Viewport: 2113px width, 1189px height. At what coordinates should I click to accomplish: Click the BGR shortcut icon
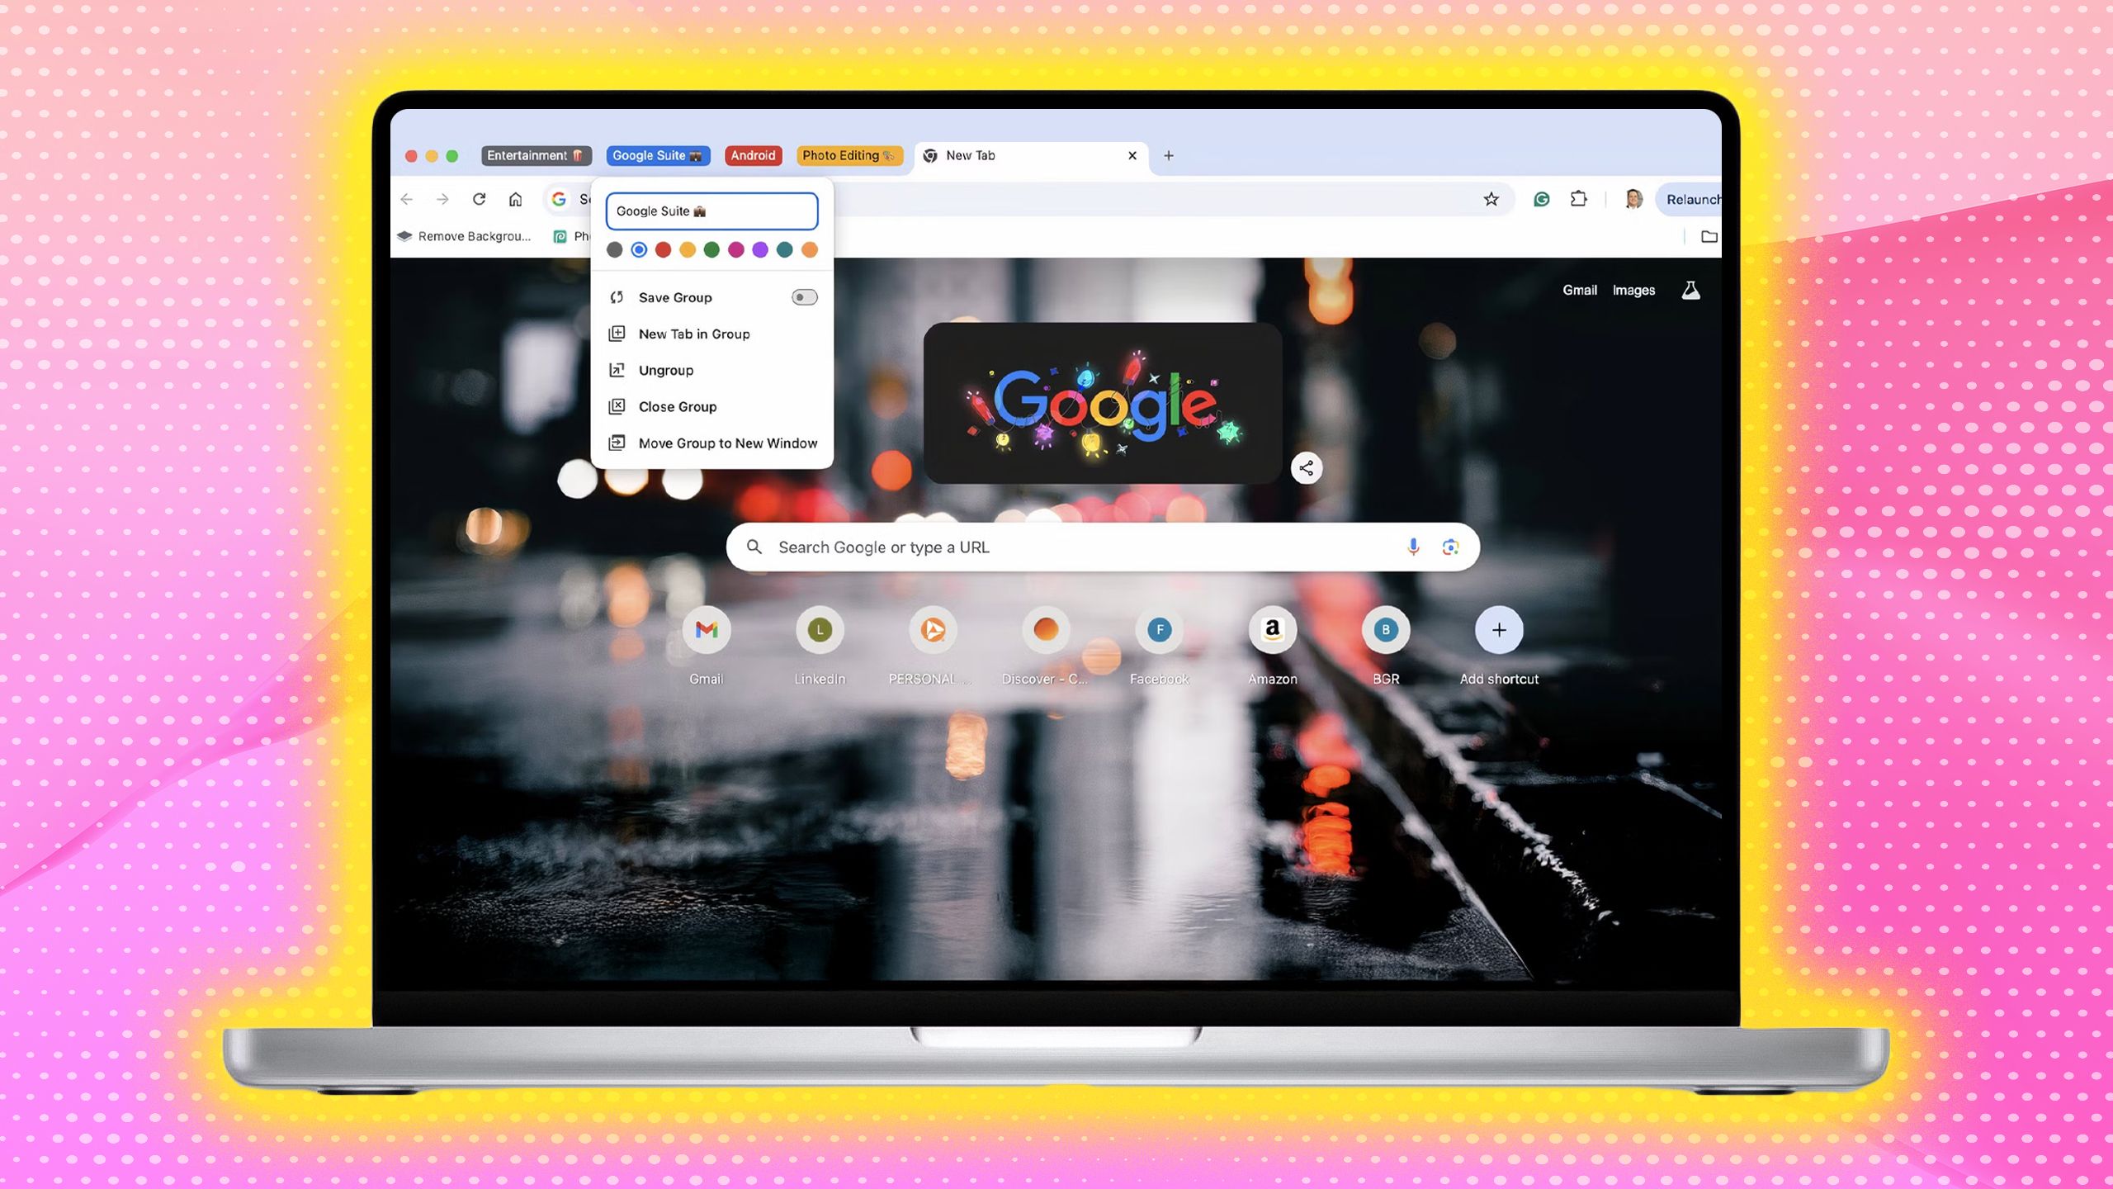[x=1386, y=628]
